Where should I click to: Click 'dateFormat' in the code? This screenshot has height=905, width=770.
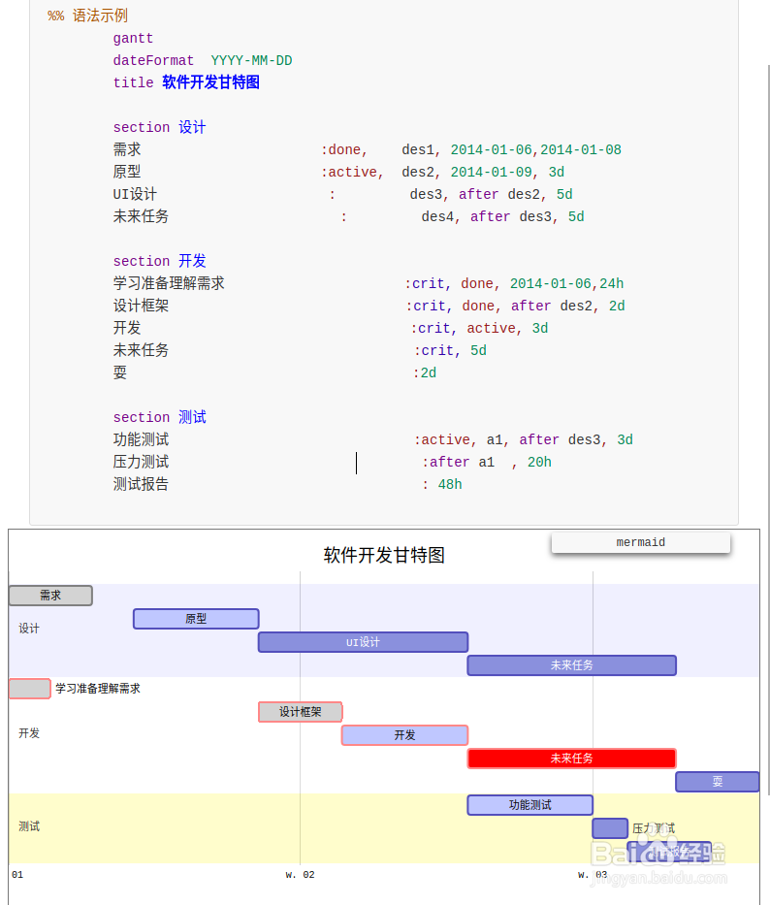click(153, 60)
